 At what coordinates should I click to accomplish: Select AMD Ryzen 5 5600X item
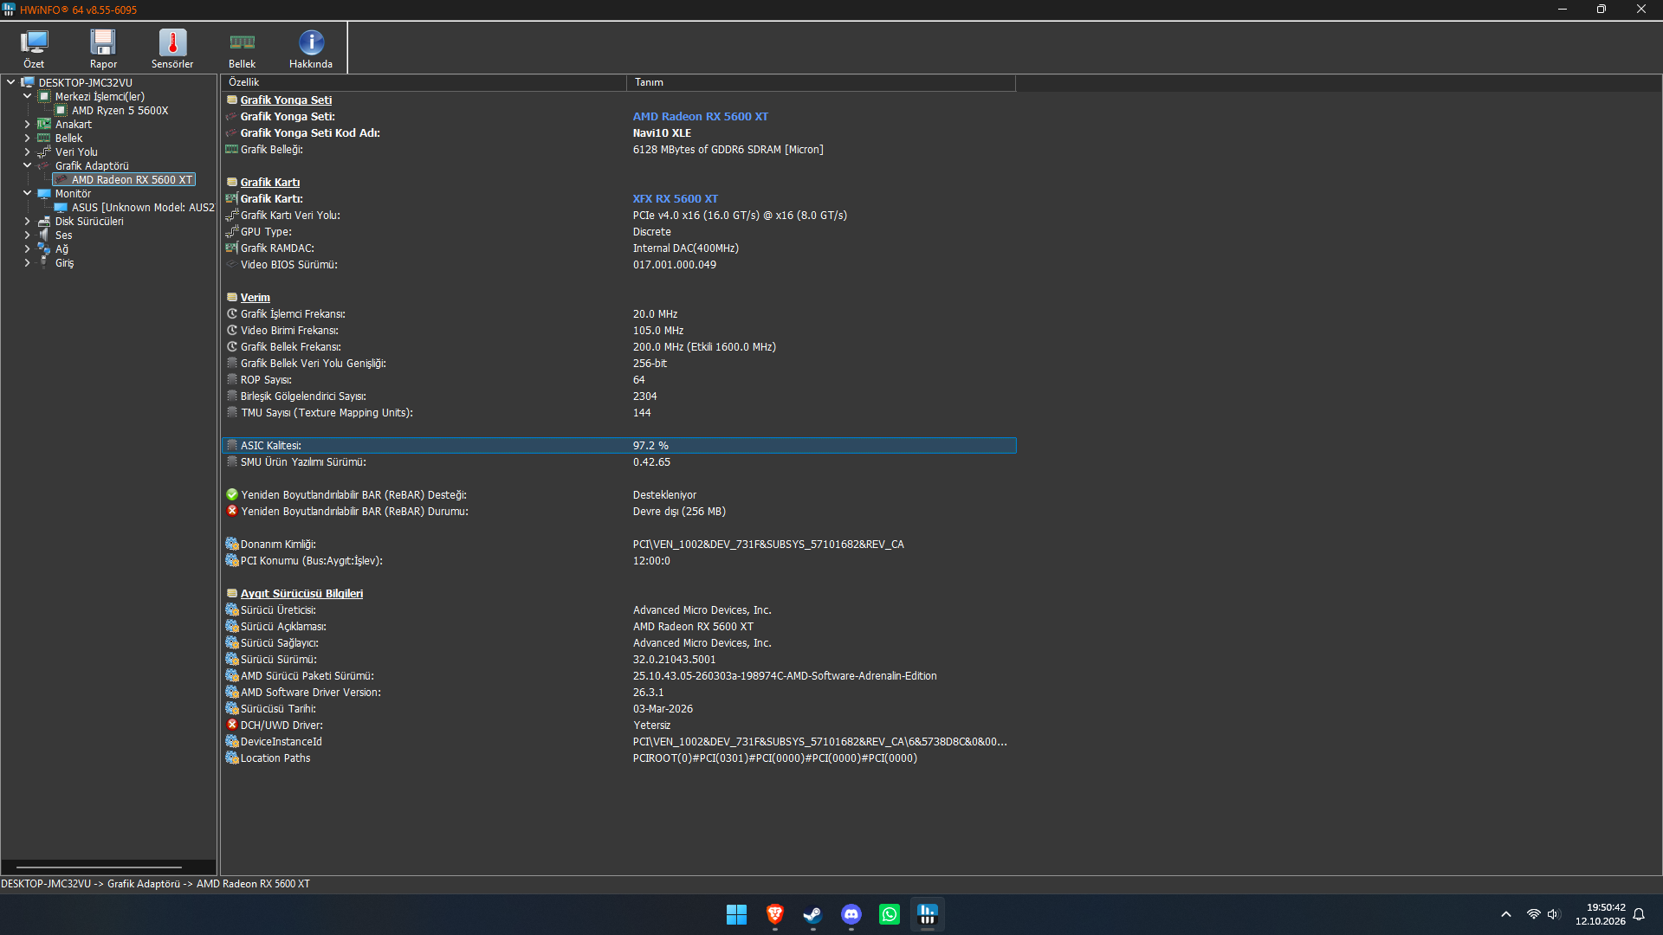pos(120,111)
